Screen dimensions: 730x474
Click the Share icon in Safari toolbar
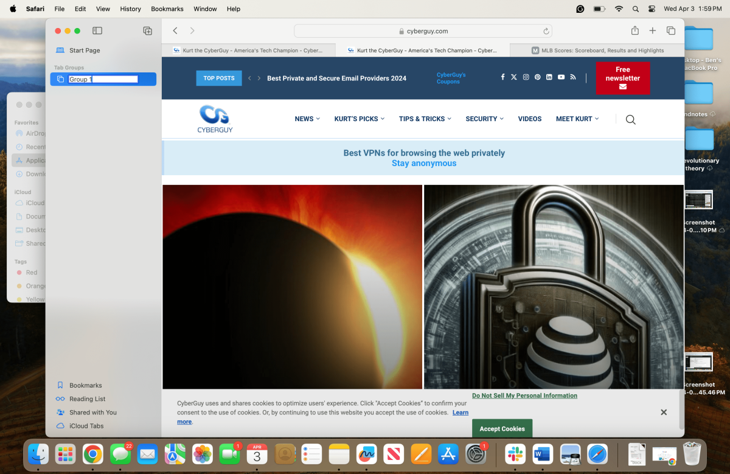[x=634, y=30]
